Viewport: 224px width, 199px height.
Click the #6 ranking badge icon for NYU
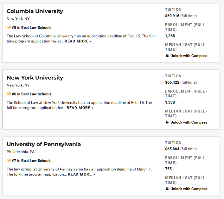(9, 94)
